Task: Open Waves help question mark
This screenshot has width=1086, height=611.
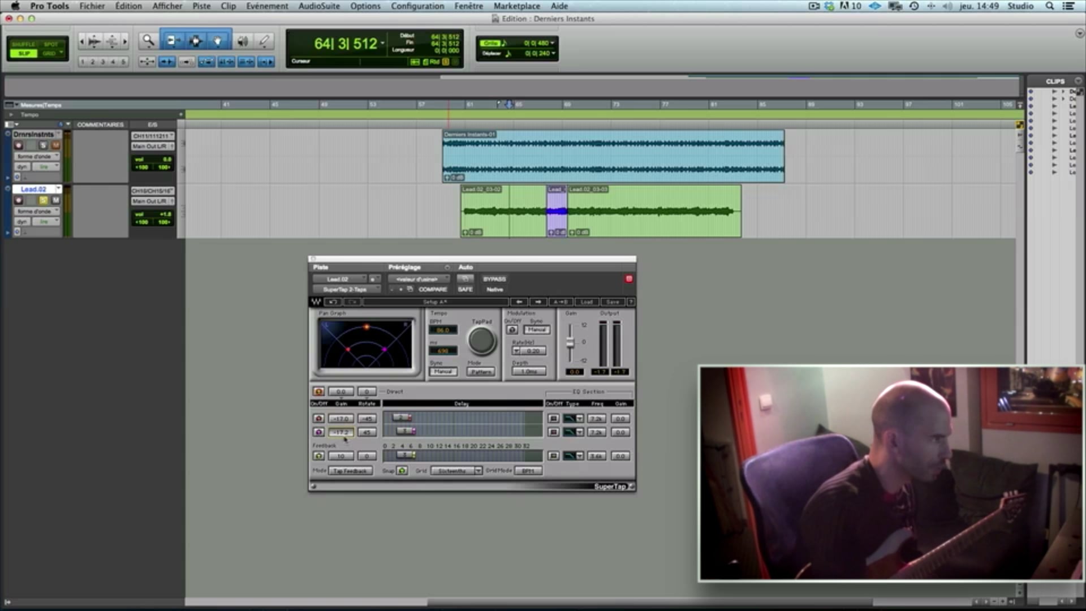Action: 631,302
